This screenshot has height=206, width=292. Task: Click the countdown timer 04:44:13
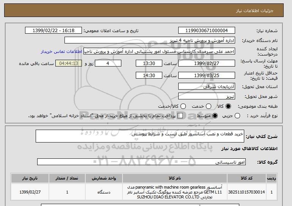(69, 63)
